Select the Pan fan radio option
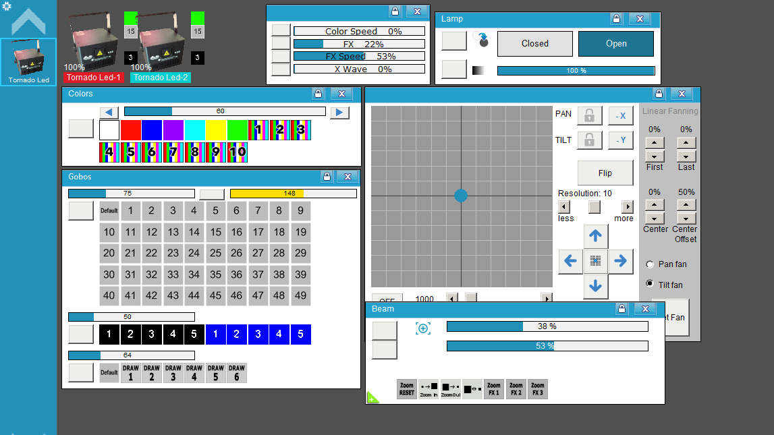The width and height of the screenshot is (774, 435). (x=650, y=264)
